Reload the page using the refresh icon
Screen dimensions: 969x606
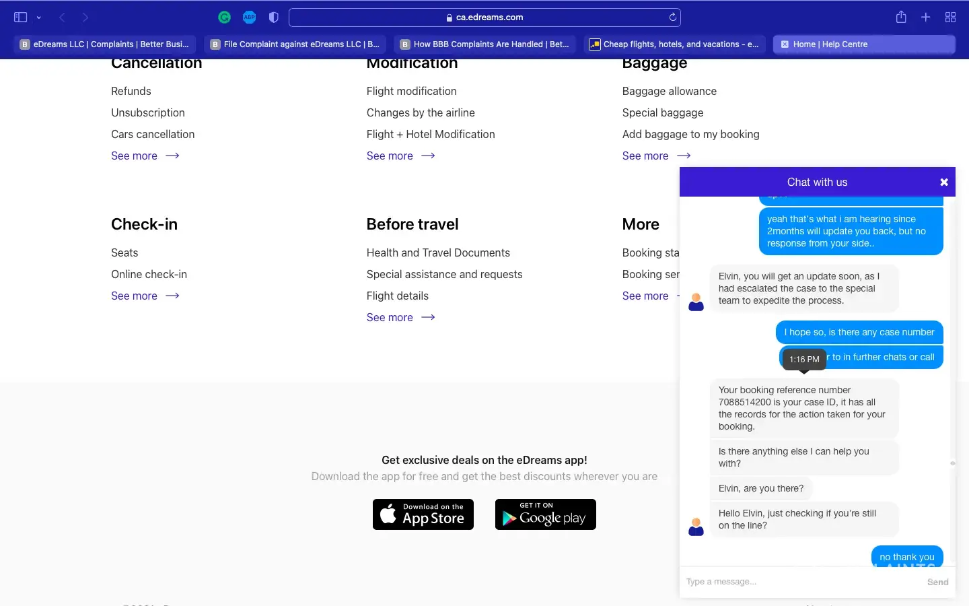coord(672,18)
